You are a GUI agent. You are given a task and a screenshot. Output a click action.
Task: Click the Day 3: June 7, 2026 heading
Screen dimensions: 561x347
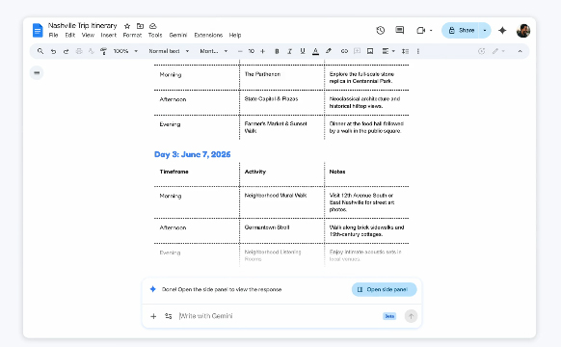coord(193,154)
